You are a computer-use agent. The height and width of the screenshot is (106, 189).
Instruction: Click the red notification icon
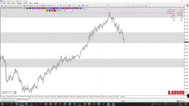pyautogui.click(x=188, y=6)
